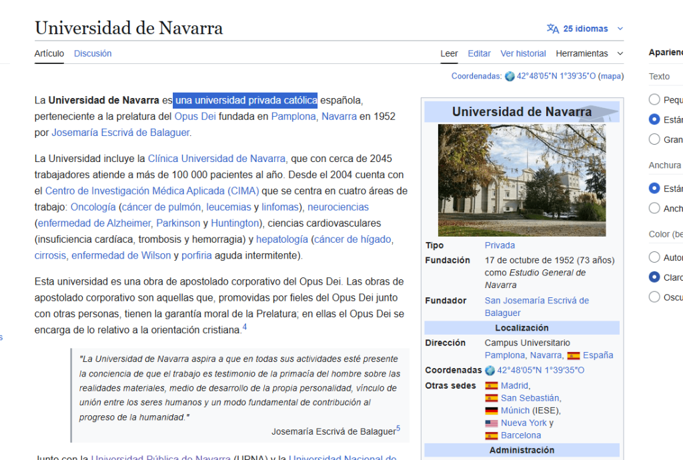Select the Grande text size radio
Screen dimensions: 683x460
pos(654,139)
